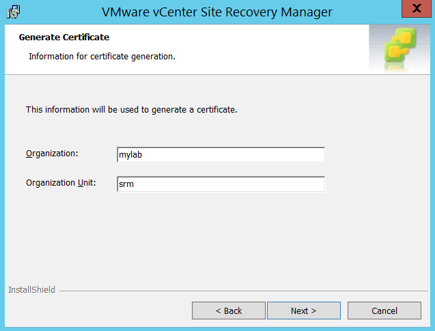
Task: Click the Next > button
Action: coord(303,311)
